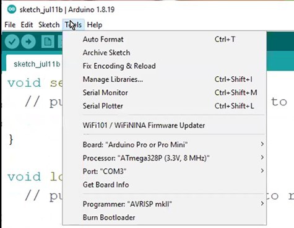Open the Help menu
The width and height of the screenshot is (294, 228).
point(95,25)
